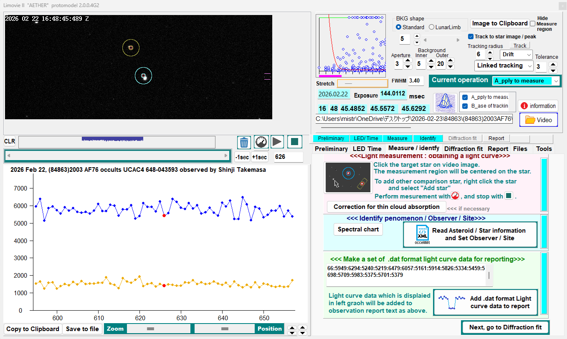Click the XML occelmnt file icon
The image size is (567, 339).
(422, 234)
